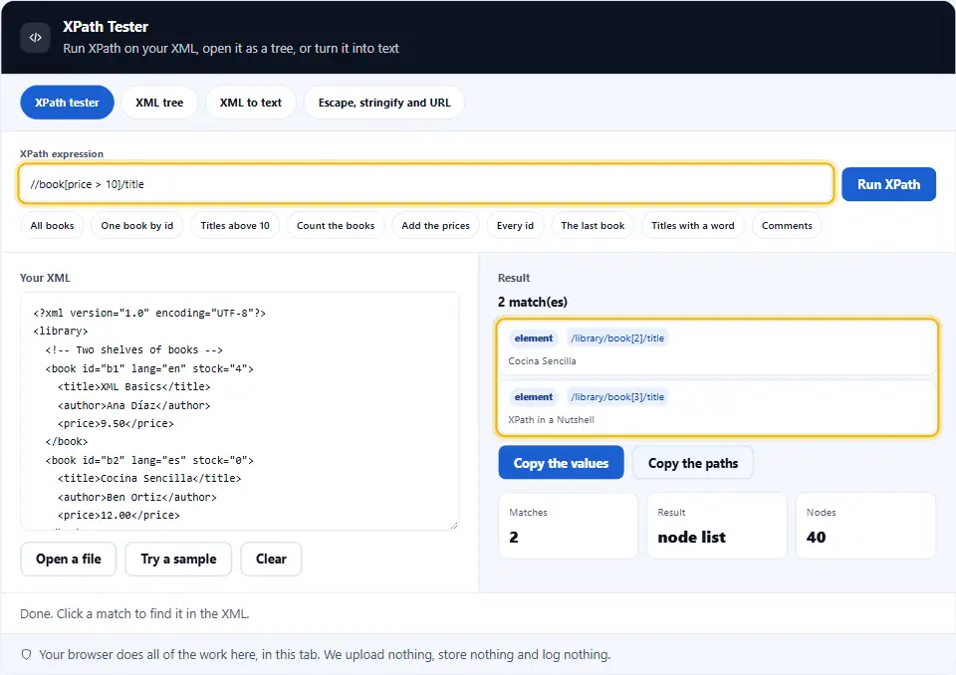Clear the XML input
Image resolution: width=956 pixels, height=675 pixels.
tap(271, 560)
